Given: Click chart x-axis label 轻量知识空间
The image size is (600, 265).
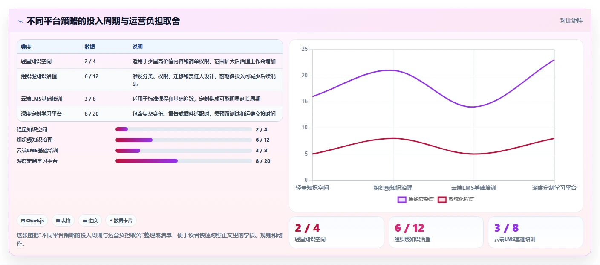Looking at the screenshot, I should click(x=312, y=188).
